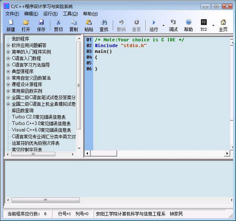The width and height of the screenshot is (236, 221).
Task: Open a file with 打开 icon
Action: coord(26,22)
